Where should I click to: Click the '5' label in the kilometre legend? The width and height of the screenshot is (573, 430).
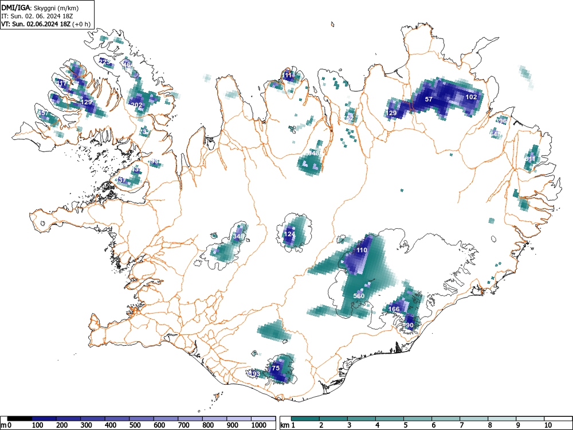pyautogui.click(x=405, y=425)
